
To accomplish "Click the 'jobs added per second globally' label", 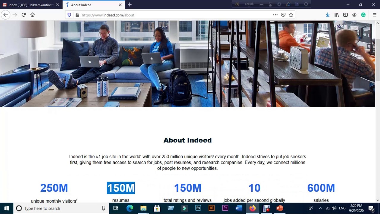I will (254, 200).
